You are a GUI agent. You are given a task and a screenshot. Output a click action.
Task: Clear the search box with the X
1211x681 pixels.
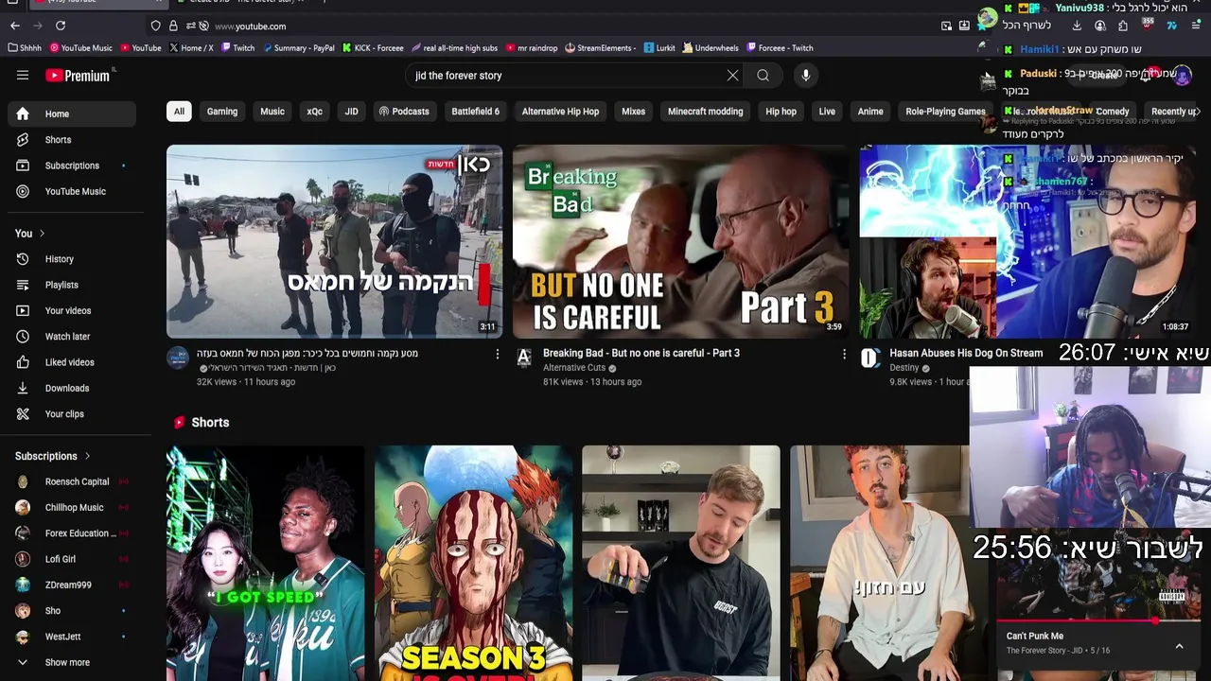point(732,76)
